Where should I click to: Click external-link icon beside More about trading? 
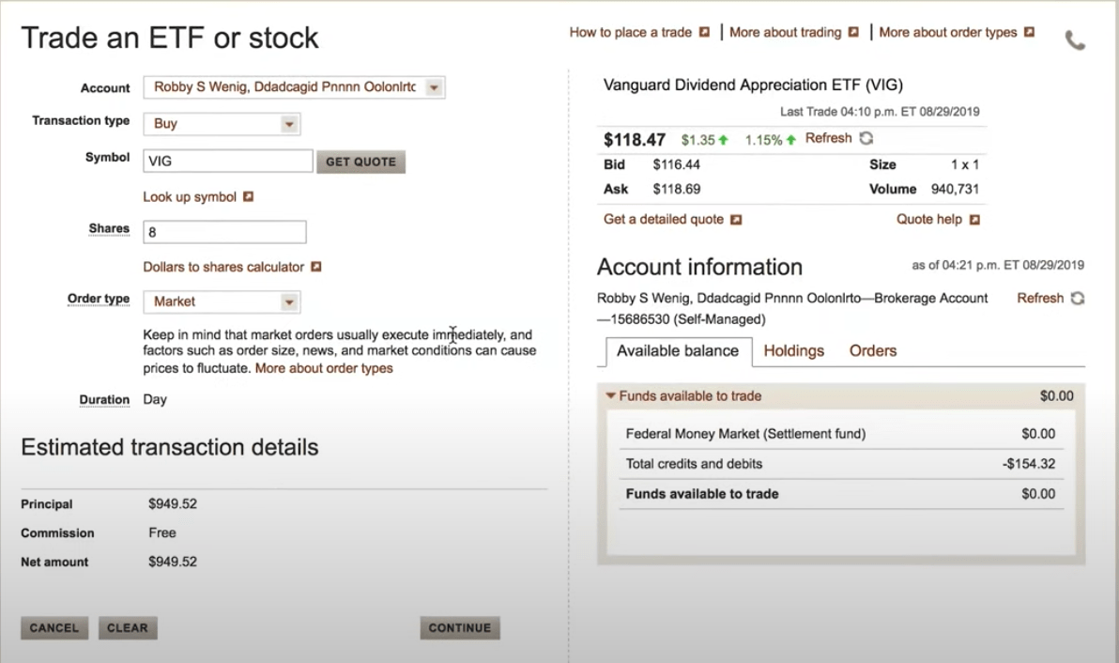(853, 32)
